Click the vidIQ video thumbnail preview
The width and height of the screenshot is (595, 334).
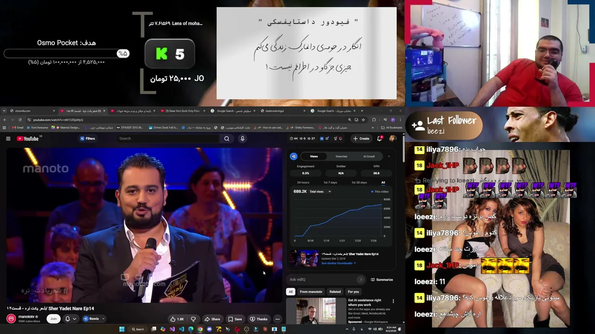(304, 258)
